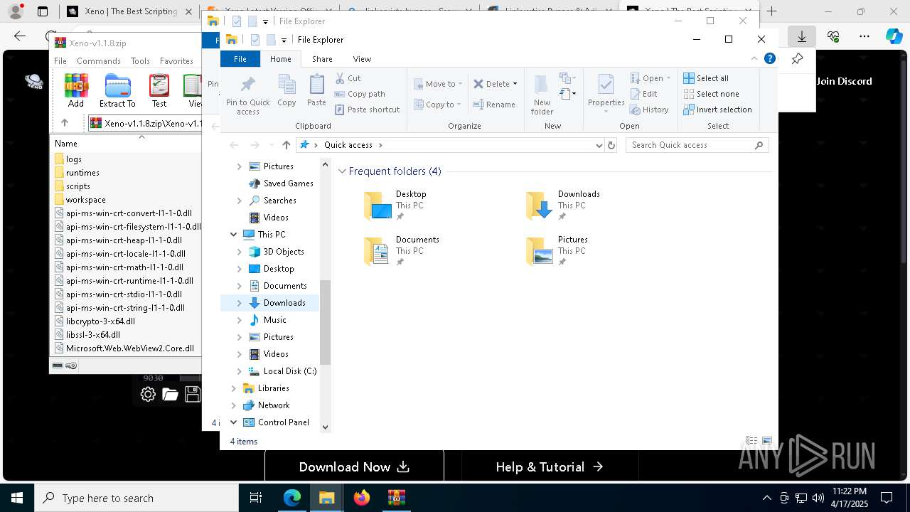Click the Windows Start button
The image size is (910, 512).
point(17,498)
